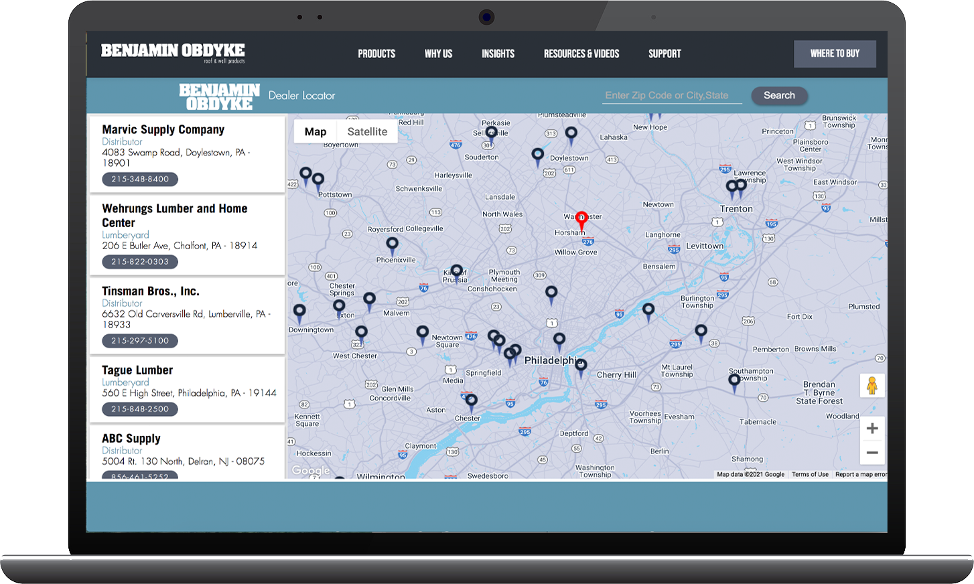
Task: Click the Distributor label under Marvic Supply
Action: (122, 142)
